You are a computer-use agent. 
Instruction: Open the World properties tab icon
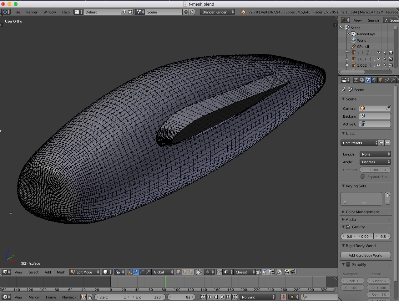coord(374,80)
